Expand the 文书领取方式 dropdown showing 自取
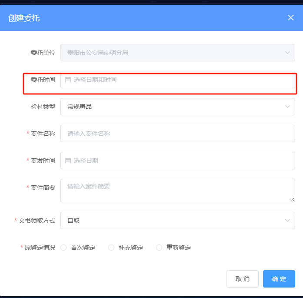Screen dimensions: 303x298 (174, 221)
